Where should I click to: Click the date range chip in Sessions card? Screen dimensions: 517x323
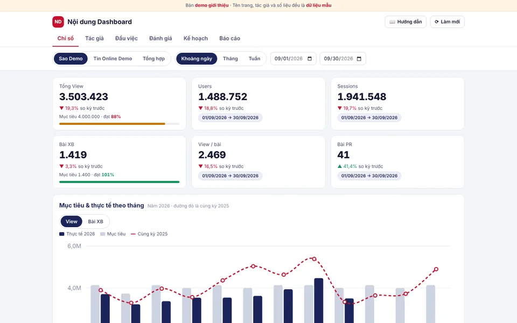[369, 118]
